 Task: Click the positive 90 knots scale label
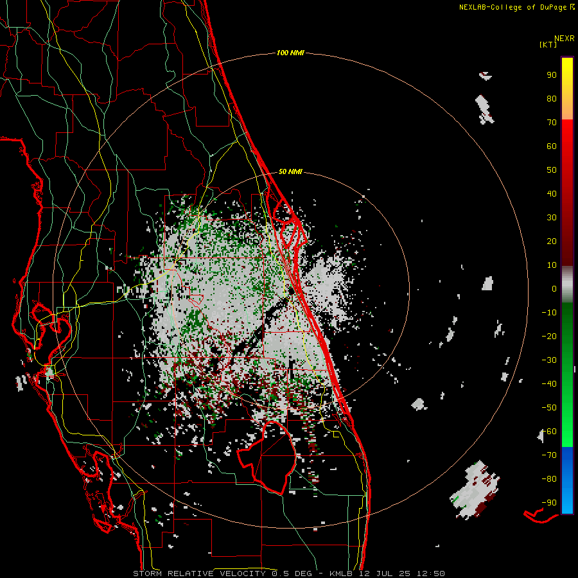(552, 75)
